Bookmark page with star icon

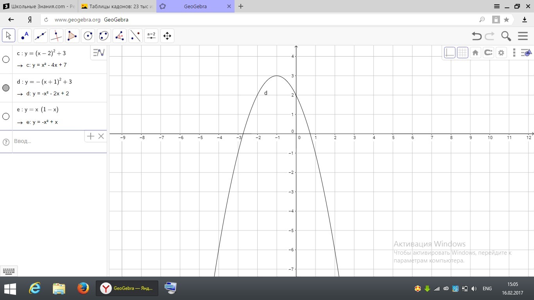pyautogui.click(x=507, y=20)
